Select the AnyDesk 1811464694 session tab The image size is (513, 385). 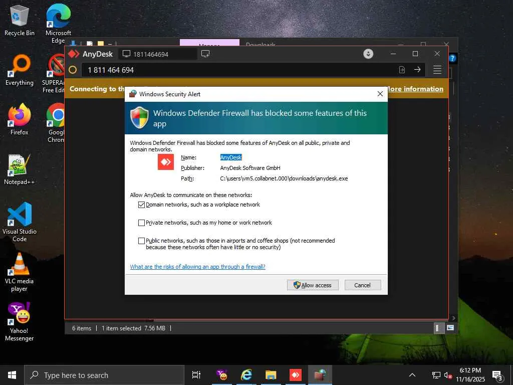click(x=157, y=54)
